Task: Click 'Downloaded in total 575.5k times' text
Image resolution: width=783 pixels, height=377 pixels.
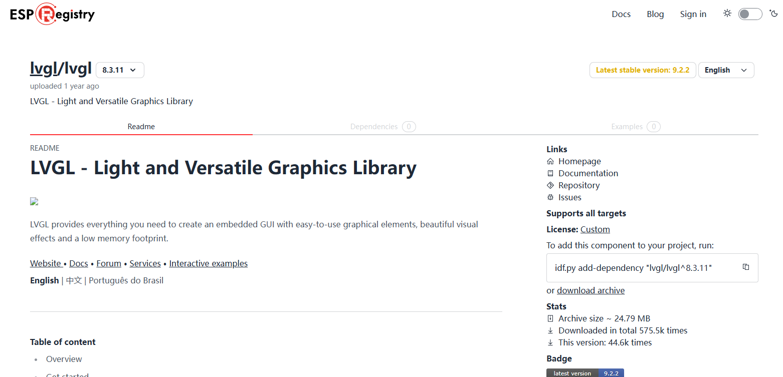Action: [x=623, y=330]
